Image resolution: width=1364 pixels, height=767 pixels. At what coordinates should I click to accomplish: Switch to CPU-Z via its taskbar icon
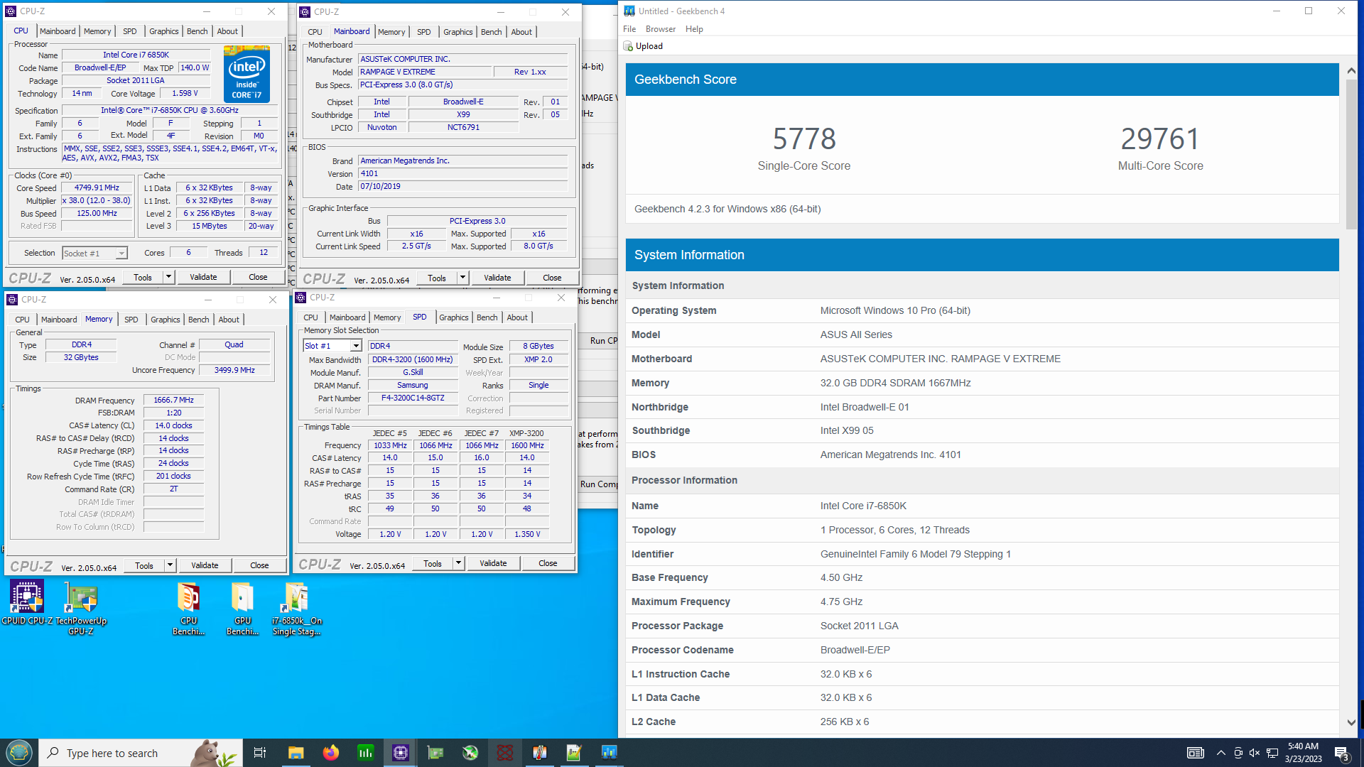401,753
